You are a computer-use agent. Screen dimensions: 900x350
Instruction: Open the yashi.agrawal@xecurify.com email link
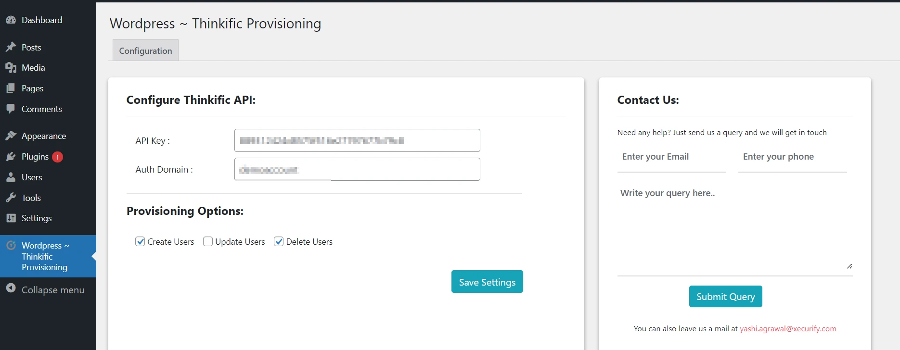click(x=788, y=329)
